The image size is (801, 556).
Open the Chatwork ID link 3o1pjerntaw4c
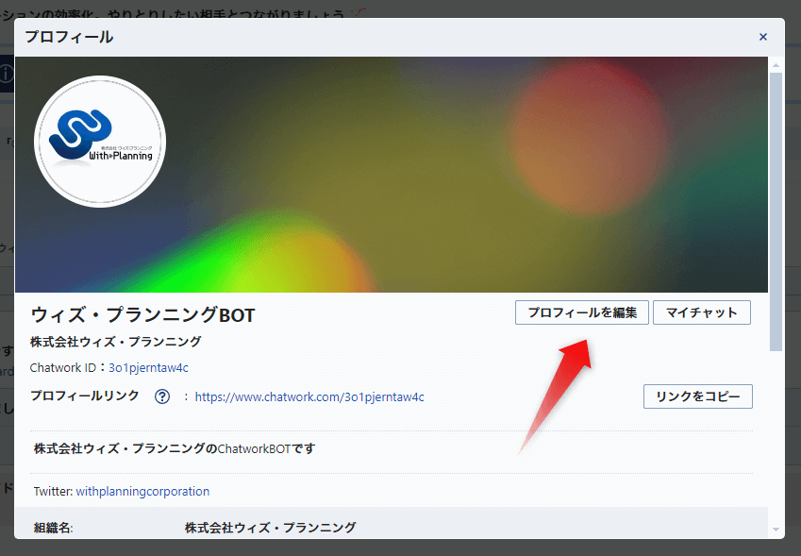click(148, 367)
